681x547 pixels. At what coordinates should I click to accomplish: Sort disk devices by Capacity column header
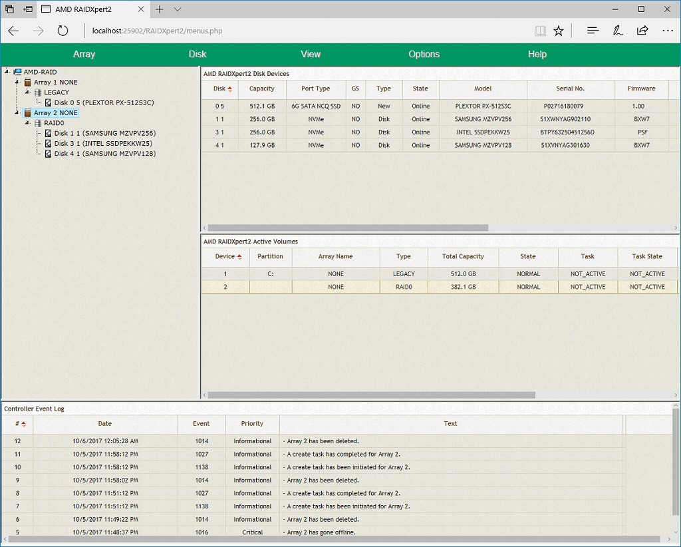pyautogui.click(x=261, y=89)
